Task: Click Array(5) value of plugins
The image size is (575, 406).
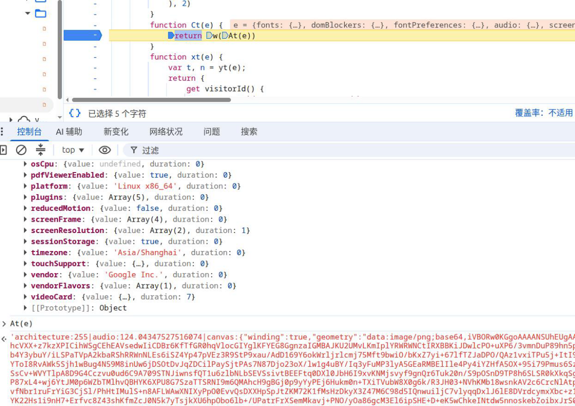Action: pyautogui.click(x=127, y=197)
